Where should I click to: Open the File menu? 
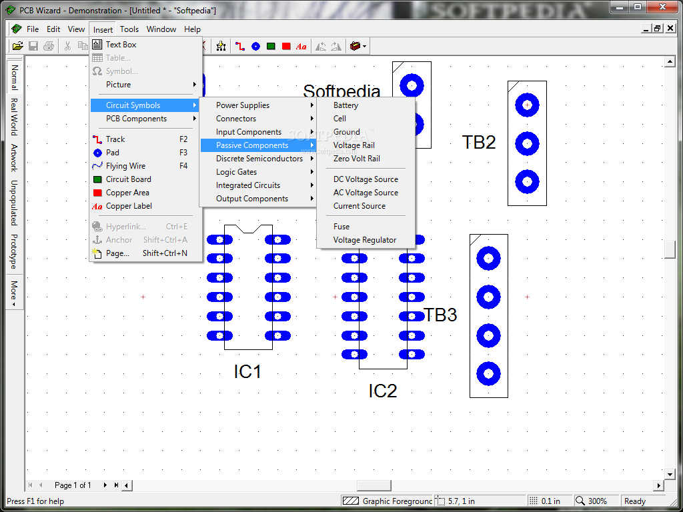33,29
